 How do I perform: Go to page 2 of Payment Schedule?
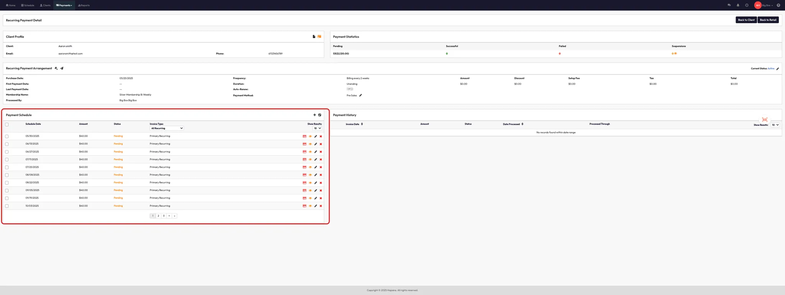[158, 216]
